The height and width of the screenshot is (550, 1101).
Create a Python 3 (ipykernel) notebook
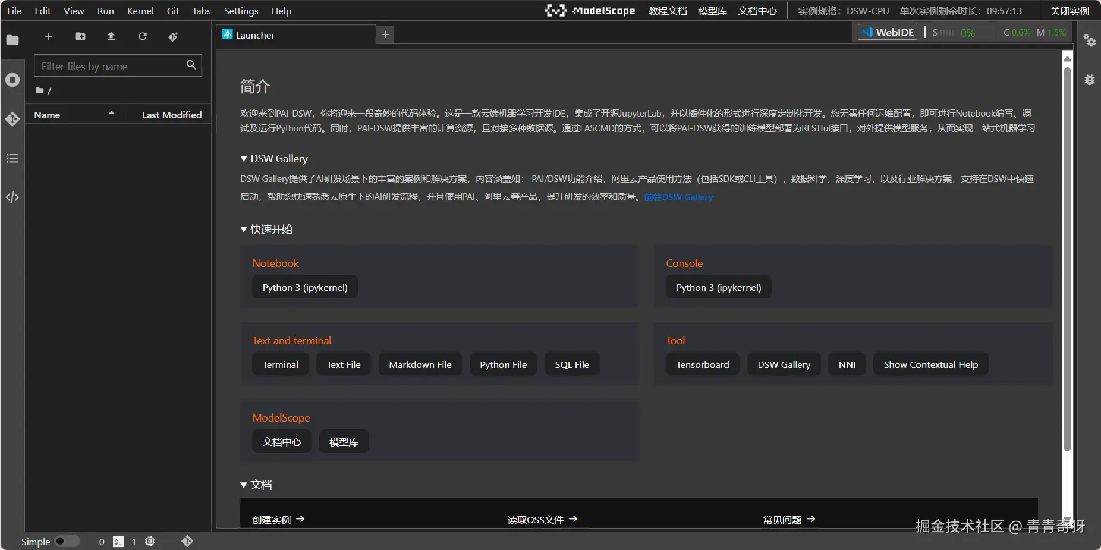click(x=305, y=287)
